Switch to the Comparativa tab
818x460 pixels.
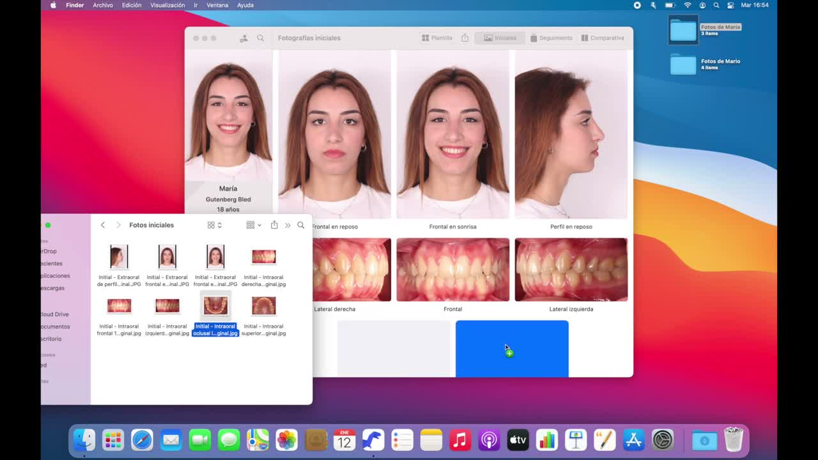(x=603, y=38)
